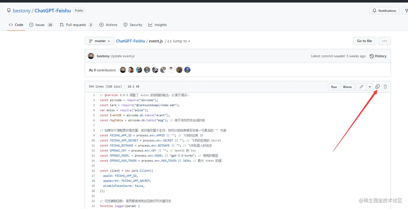Viewport: 408px width, 209px height.
Task: Open the three-dot more options menu
Action: 385,41
